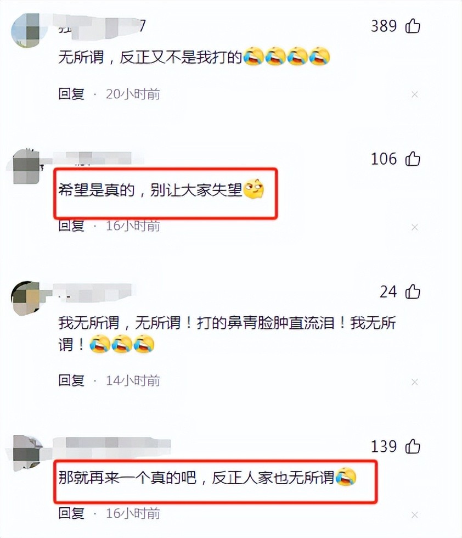Dismiss the comment posted 20小时前
462x538 pixels.
[415, 94]
